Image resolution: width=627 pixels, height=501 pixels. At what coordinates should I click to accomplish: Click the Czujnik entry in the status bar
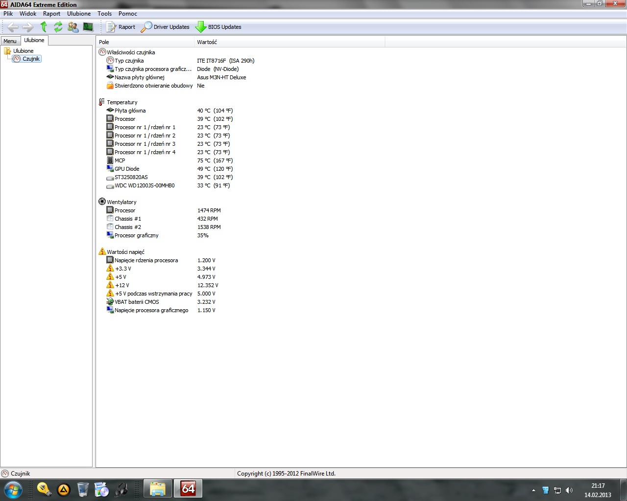point(16,474)
